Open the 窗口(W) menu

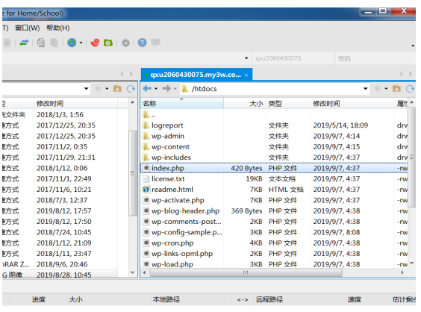point(28,28)
